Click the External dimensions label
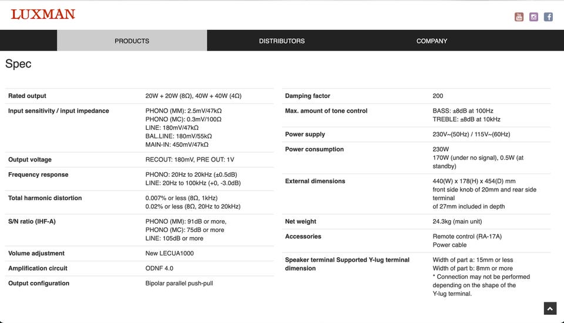Screen dimensions: 564x323 pyautogui.click(x=315, y=181)
